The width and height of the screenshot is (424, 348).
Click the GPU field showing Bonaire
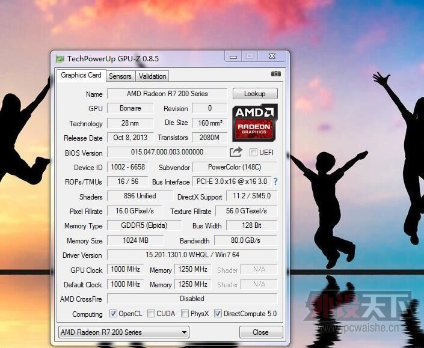coord(131,108)
